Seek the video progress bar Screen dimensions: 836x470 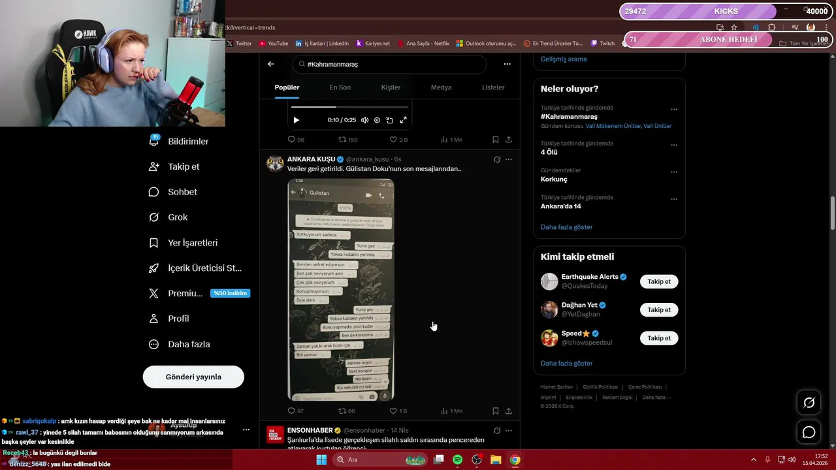click(349, 107)
